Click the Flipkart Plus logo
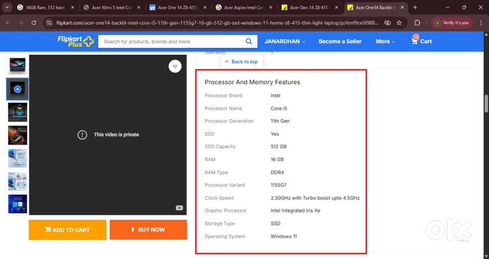The image size is (489, 259). (x=75, y=42)
